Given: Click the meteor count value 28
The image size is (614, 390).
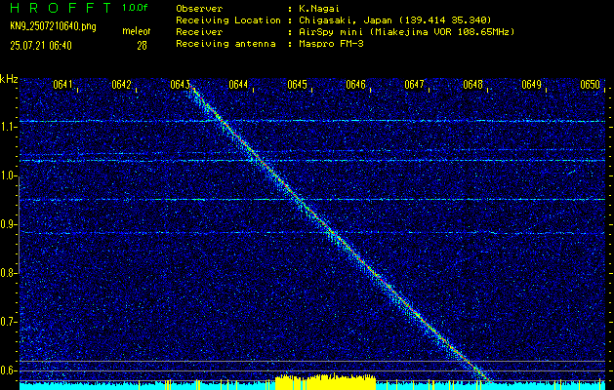Looking at the screenshot, I should (x=142, y=46).
